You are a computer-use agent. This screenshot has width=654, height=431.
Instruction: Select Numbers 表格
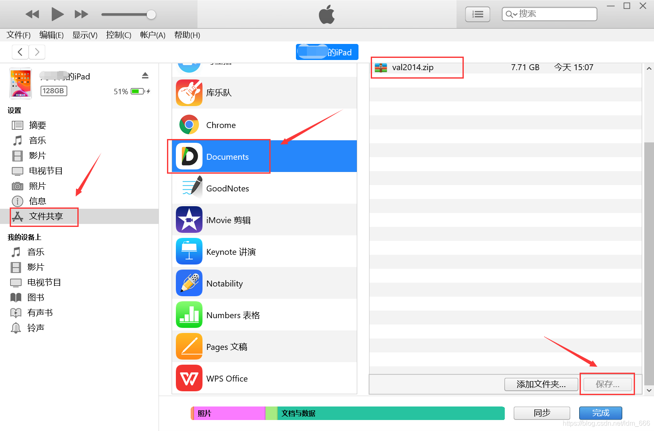(x=233, y=315)
